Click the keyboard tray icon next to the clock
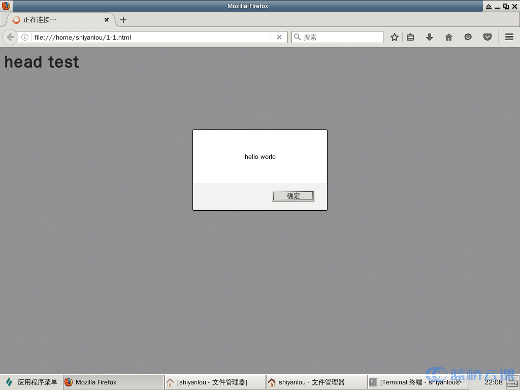Screen dimensions: 520x390 (513, 382)
